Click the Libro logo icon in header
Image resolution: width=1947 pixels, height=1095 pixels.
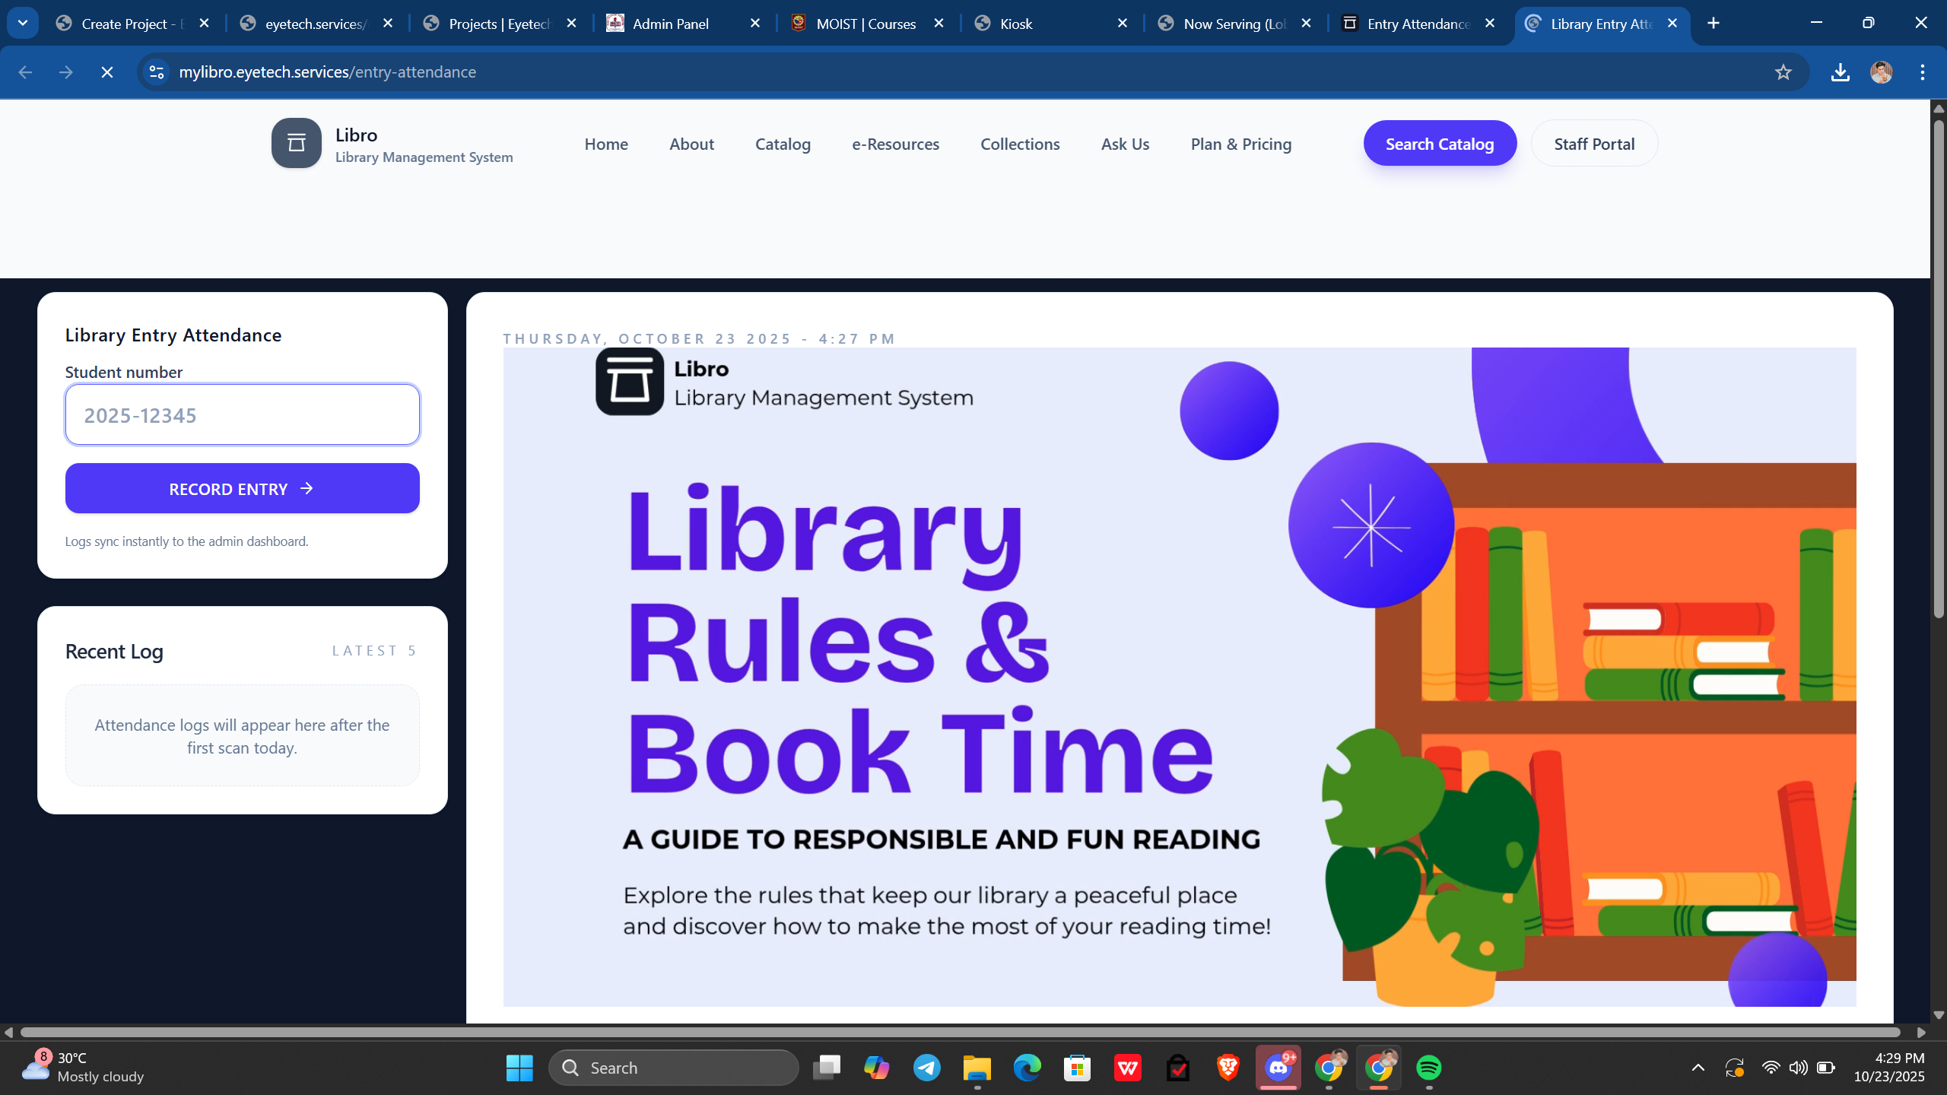[x=296, y=143]
